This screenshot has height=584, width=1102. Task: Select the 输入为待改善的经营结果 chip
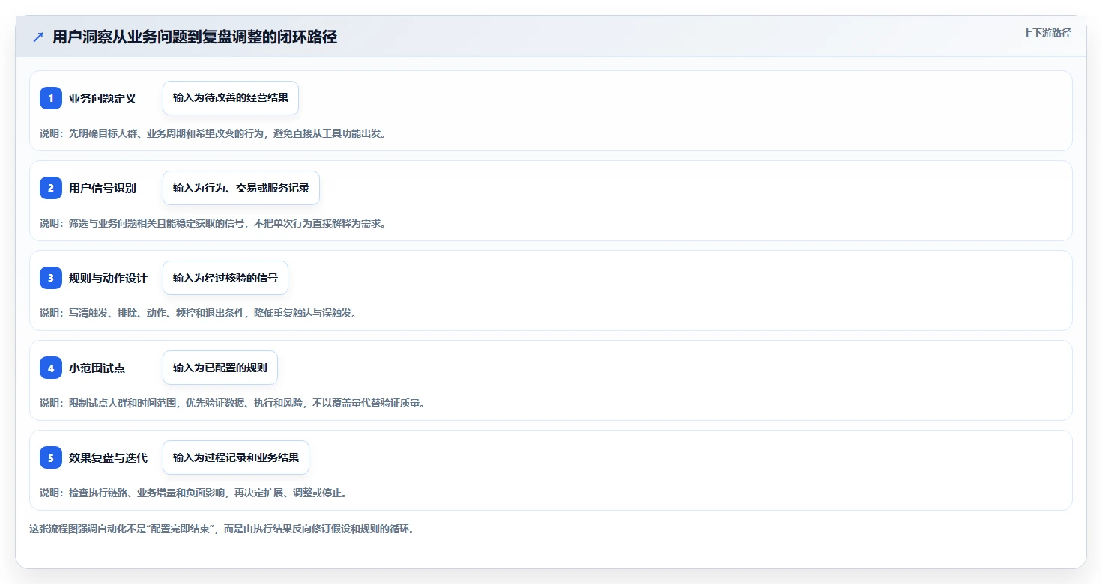[x=231, y=98]
